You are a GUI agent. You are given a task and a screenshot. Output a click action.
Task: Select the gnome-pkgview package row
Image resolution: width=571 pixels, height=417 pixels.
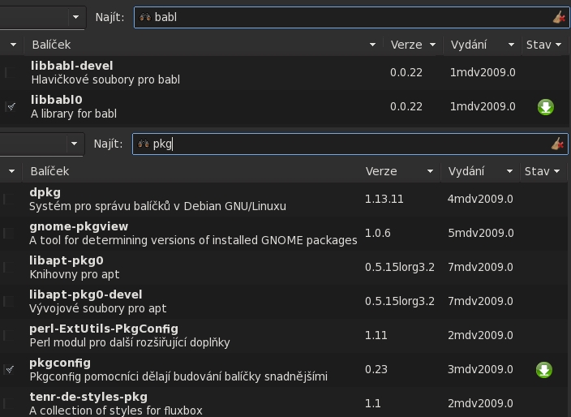(195, 233)
